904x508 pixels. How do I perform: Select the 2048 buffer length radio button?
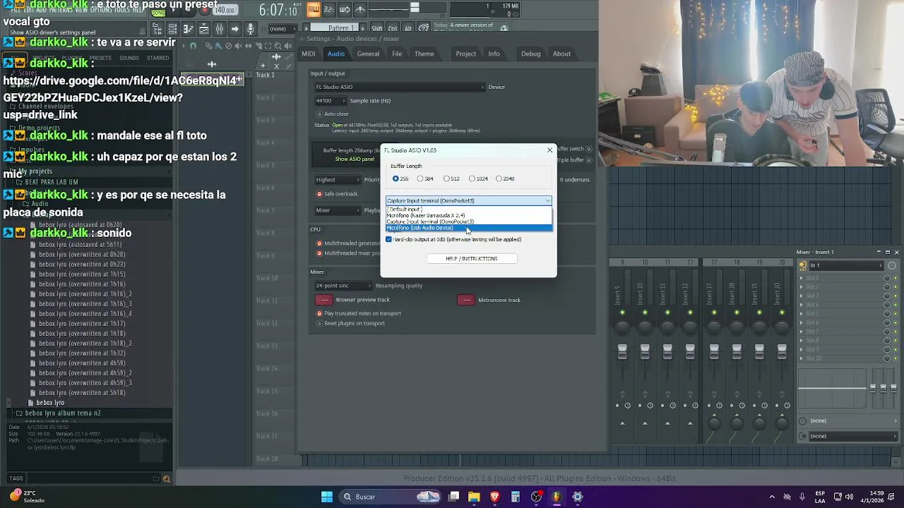point(499,179)
